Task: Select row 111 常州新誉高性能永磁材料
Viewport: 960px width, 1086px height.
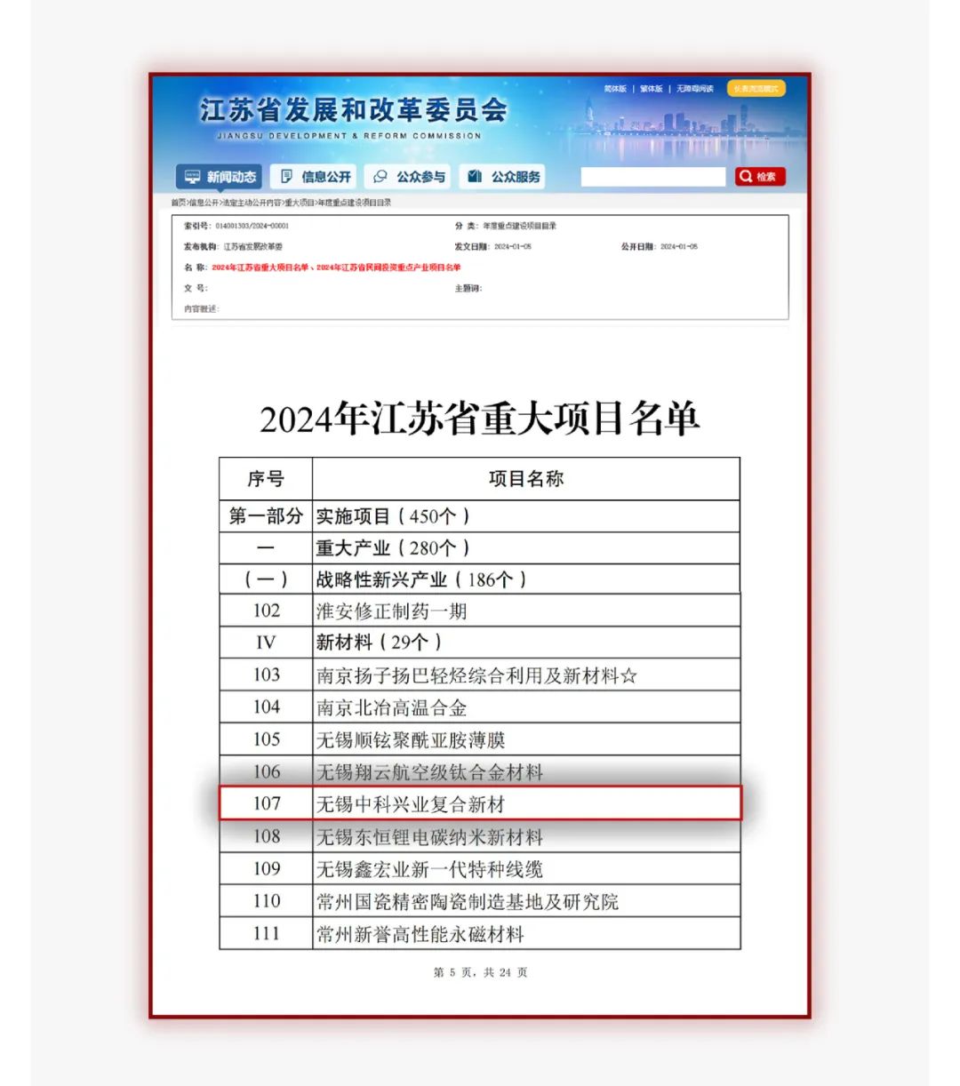Action: point(480,934)
